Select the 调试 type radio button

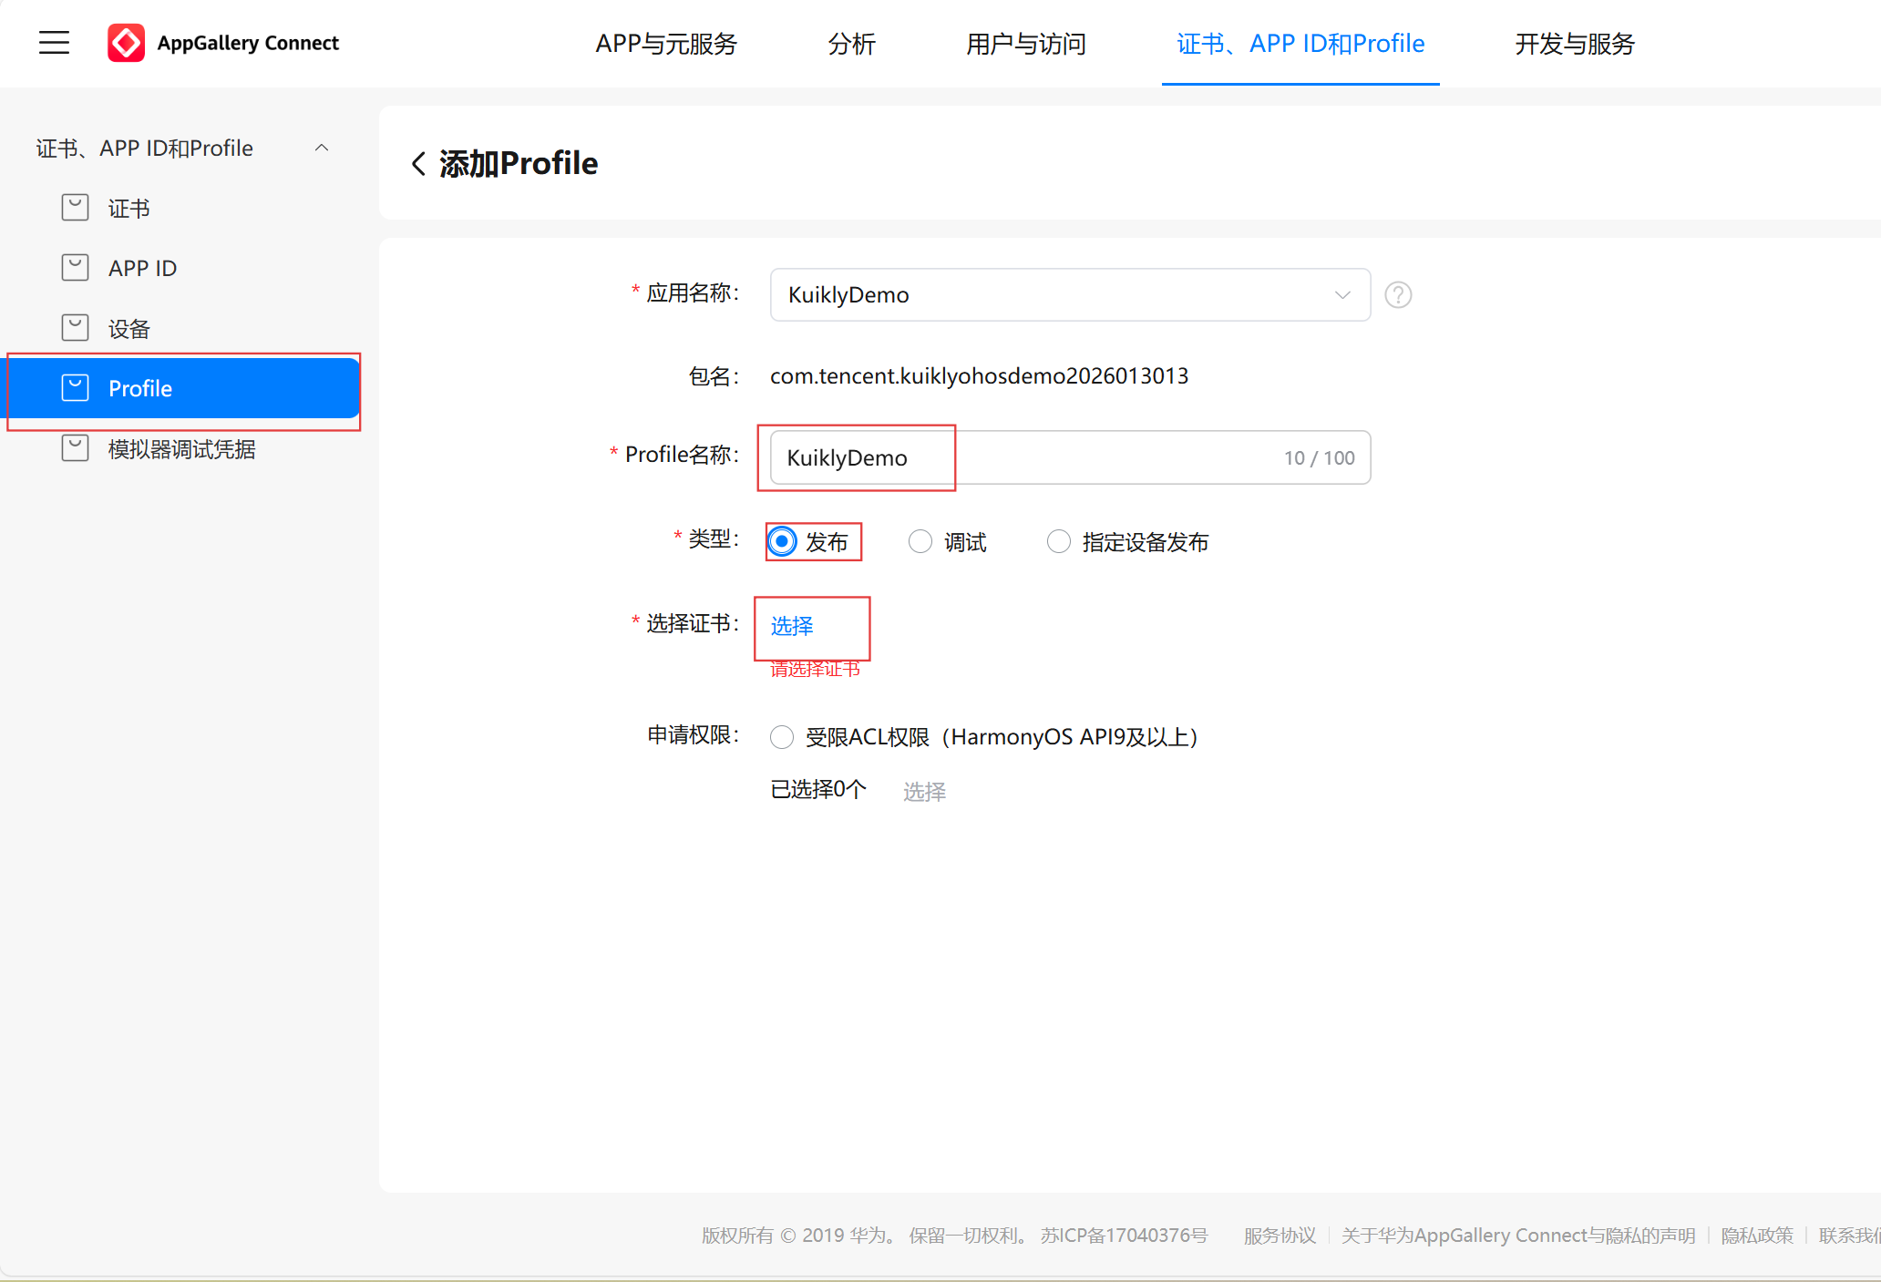tap(920, 542)
